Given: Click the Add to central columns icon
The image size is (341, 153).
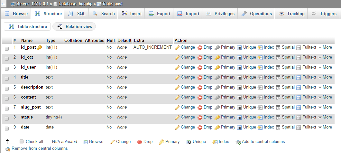Looking at the screenshot, I should (238, 142).
